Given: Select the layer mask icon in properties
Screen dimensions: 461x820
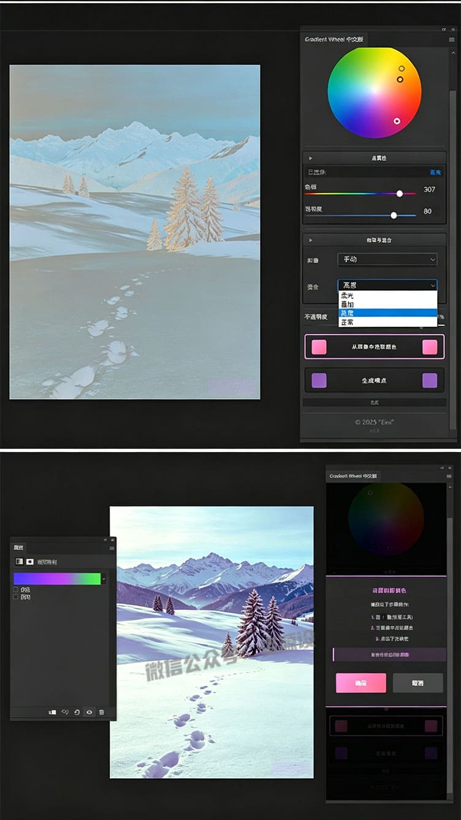Looking at the screenshot, I should [29, 561].
